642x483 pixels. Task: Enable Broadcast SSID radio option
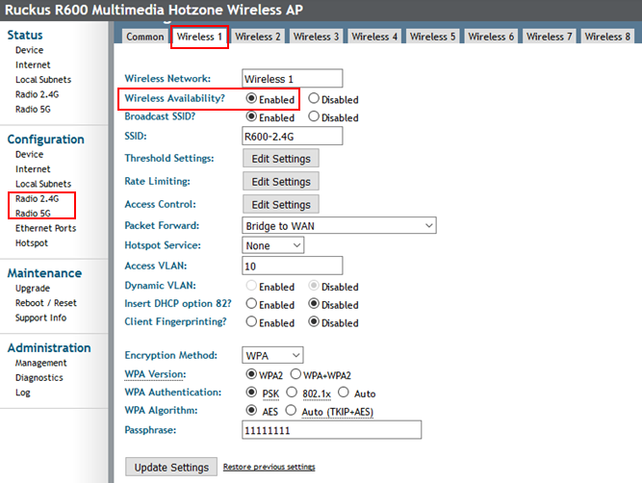(251, 116)
